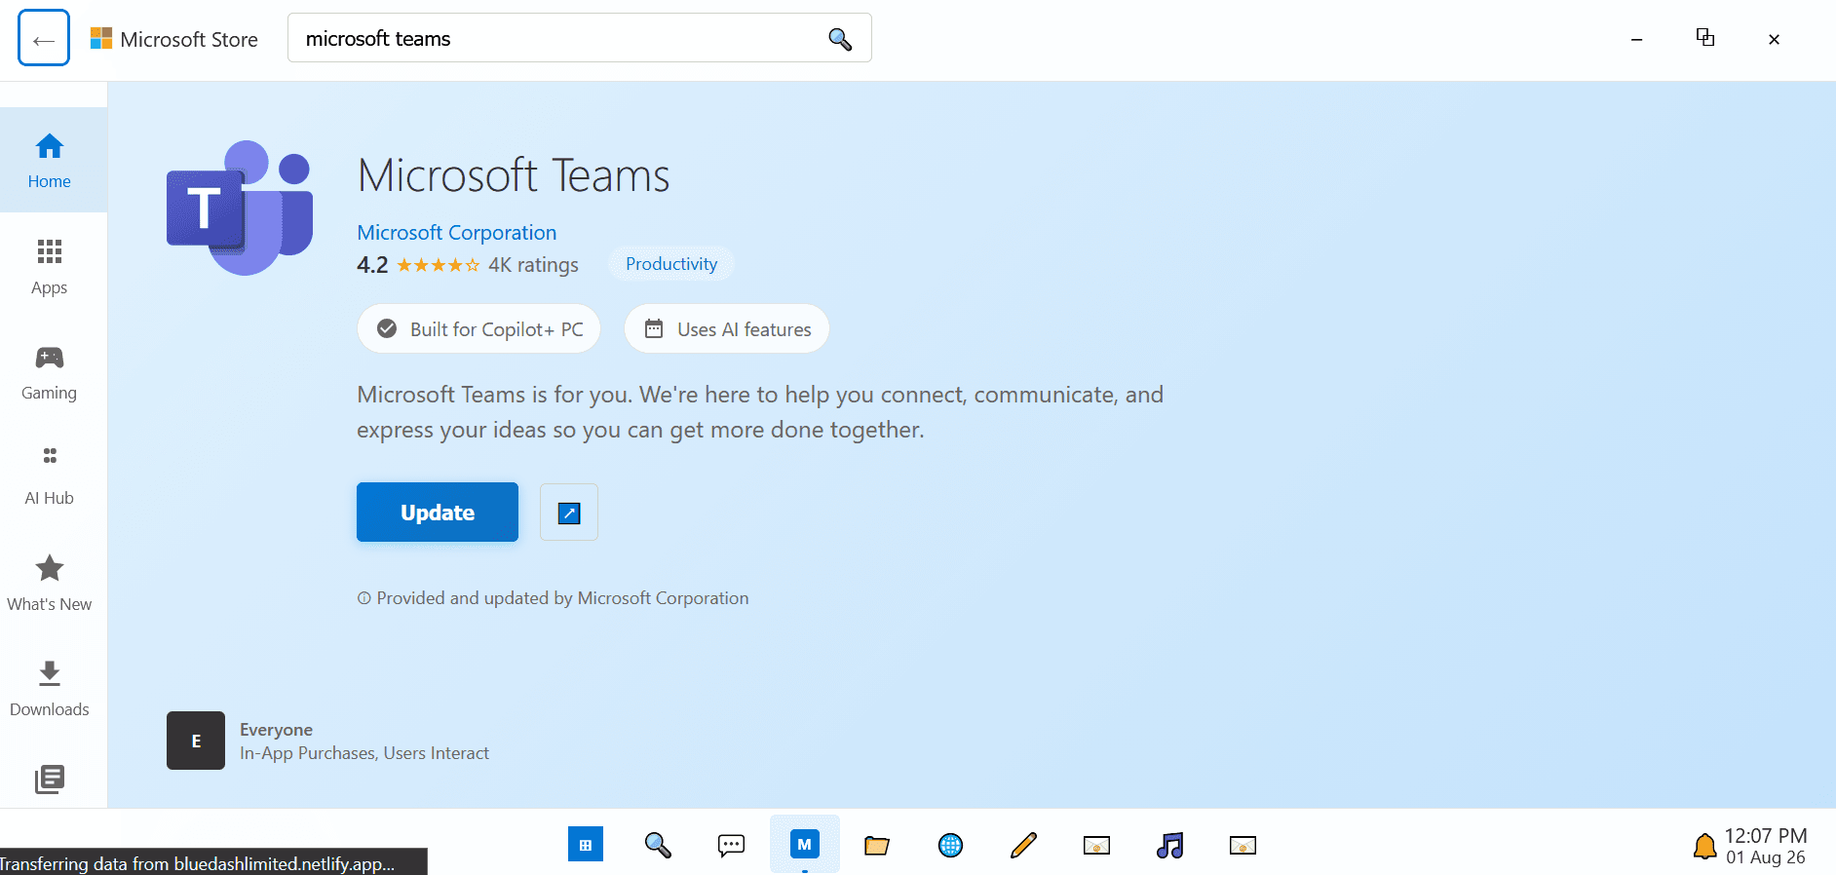Click the Microsoft Teams app logo
The height and width of the screenshot is (875, 1836).
240,208
